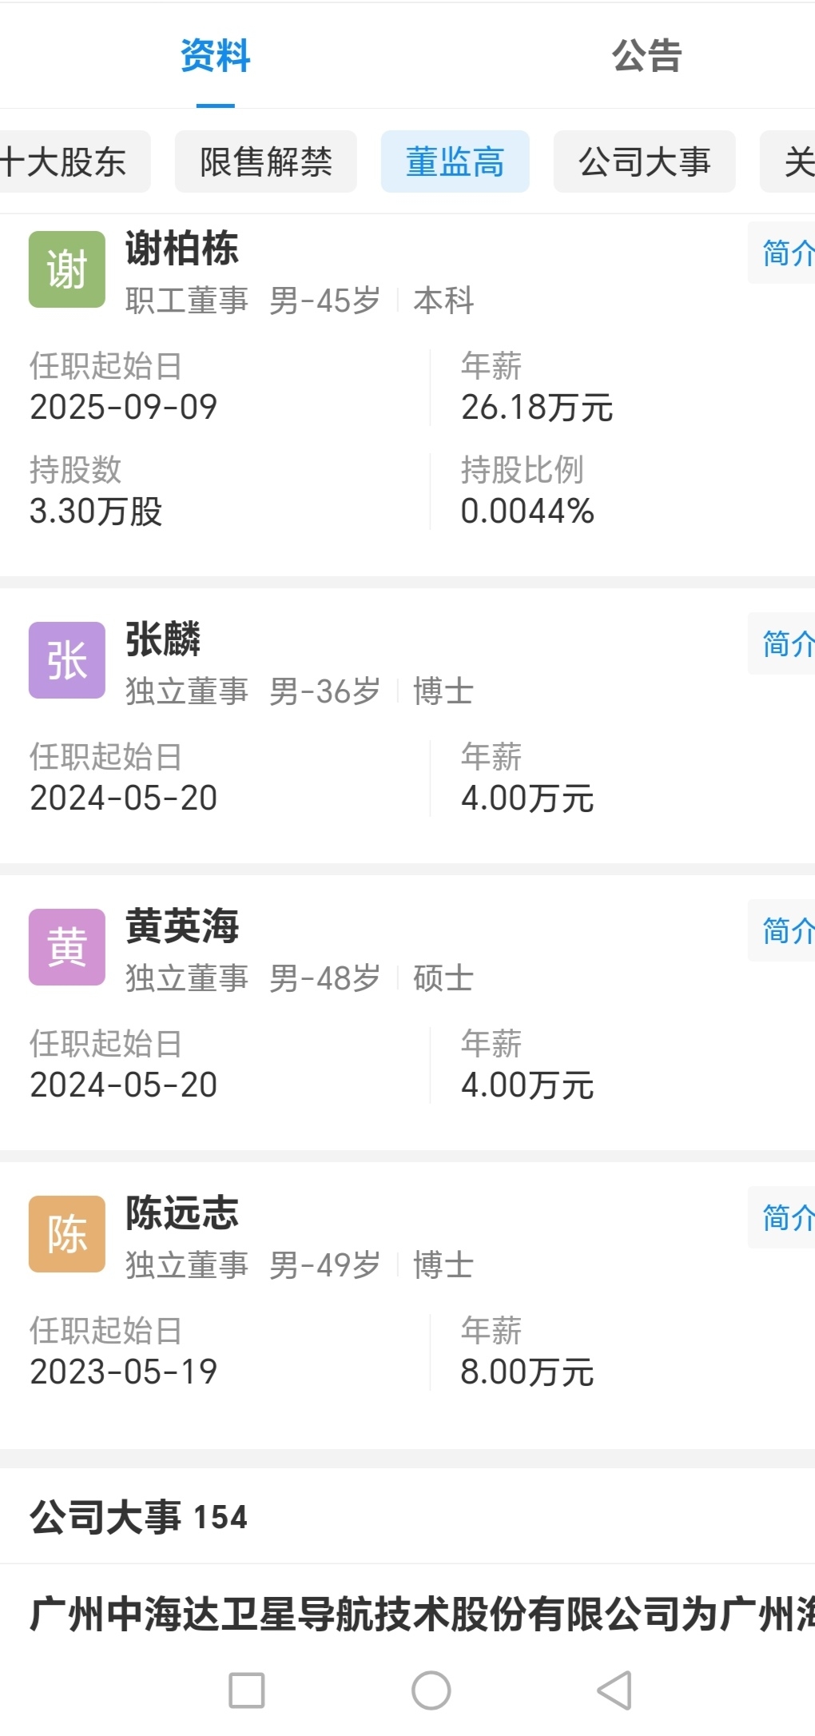Tap the orange 陈 avatar icon
This screenshot has height=1736, width=815.
pos(67,1234)
